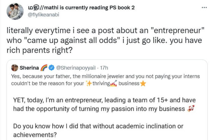Click the rocket emoji in the embedded image
This screenshot has width=213, height=140.
pos(191,109)
